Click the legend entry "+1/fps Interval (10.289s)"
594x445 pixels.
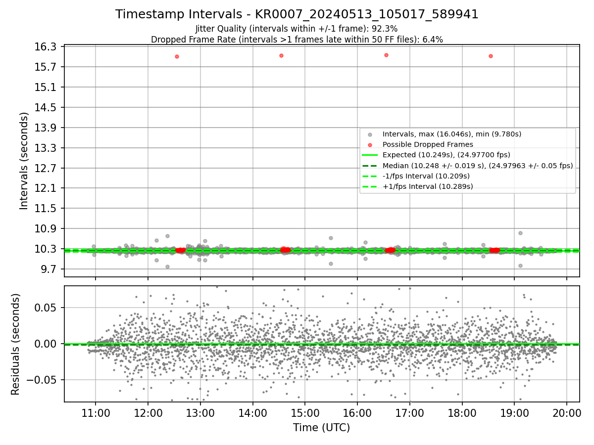tap(428, 186)
